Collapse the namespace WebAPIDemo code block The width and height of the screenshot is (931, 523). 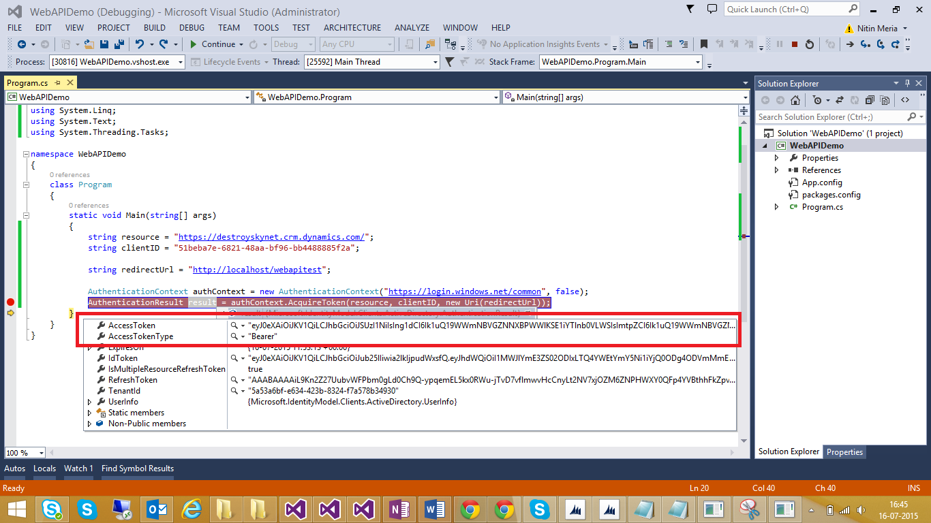[26, 154]
